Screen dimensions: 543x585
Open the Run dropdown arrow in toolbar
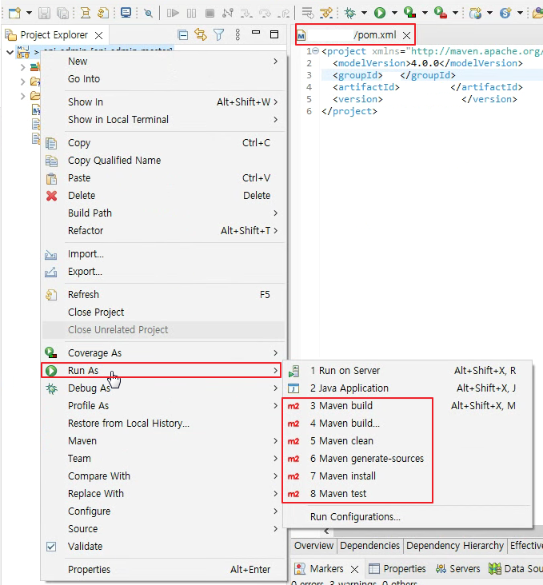click(x=394, y=13)
